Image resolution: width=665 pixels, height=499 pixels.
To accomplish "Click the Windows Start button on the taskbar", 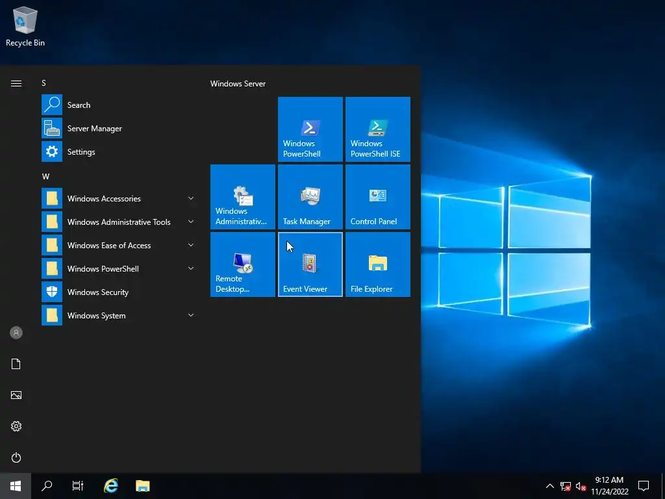I will (16, 486).
